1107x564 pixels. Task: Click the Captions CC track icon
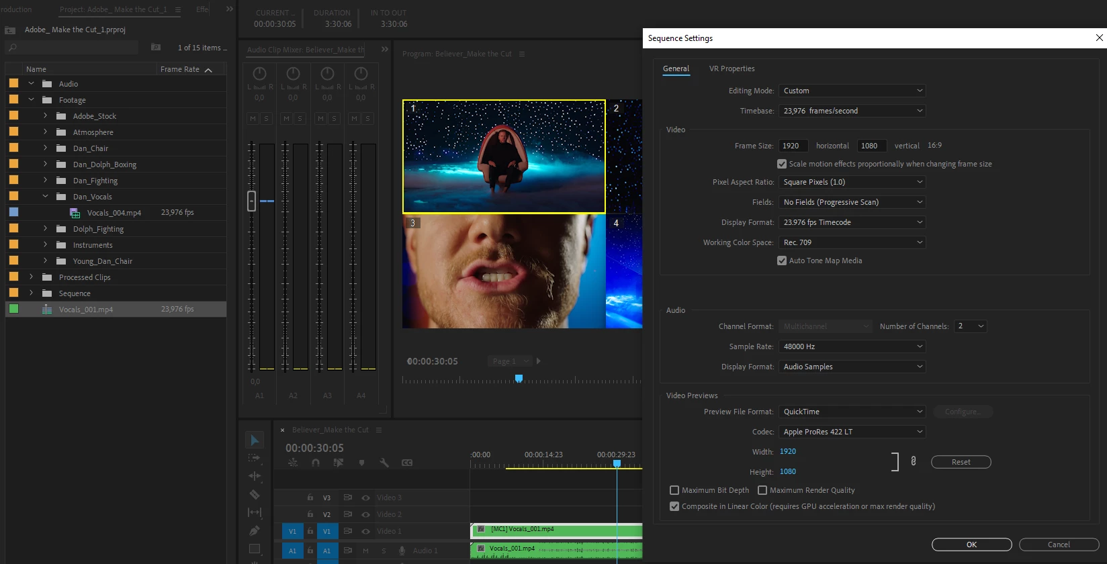[407, 463]
